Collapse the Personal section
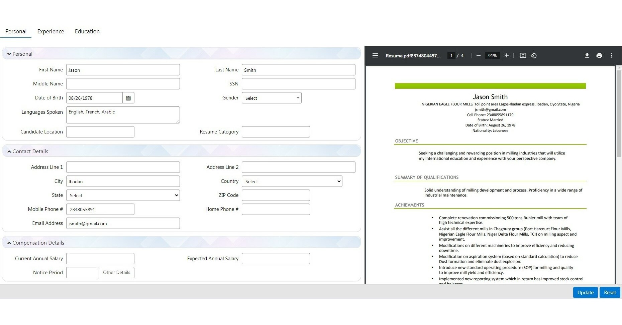 click(x=9, y=53)
